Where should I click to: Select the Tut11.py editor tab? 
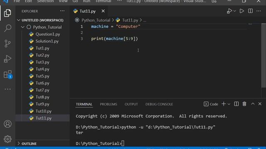[88, 11]
